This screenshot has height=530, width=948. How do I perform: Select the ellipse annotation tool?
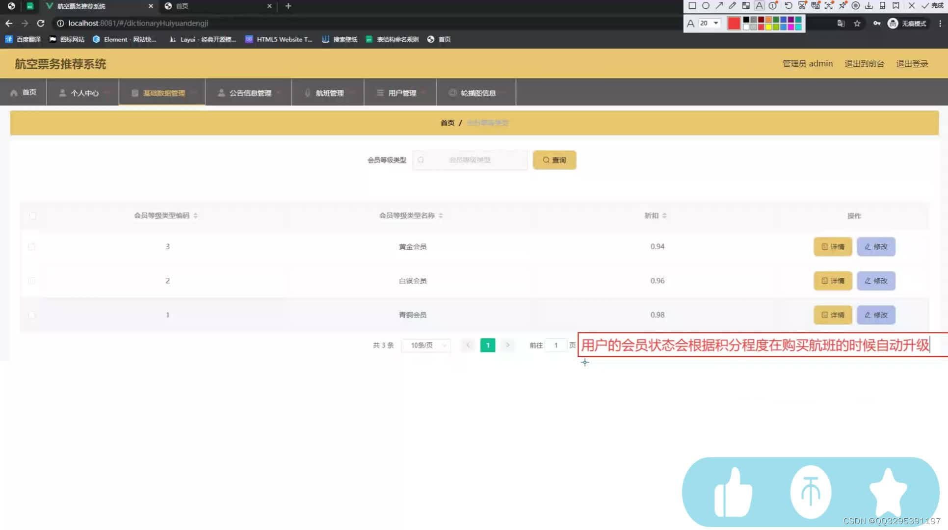706,6
